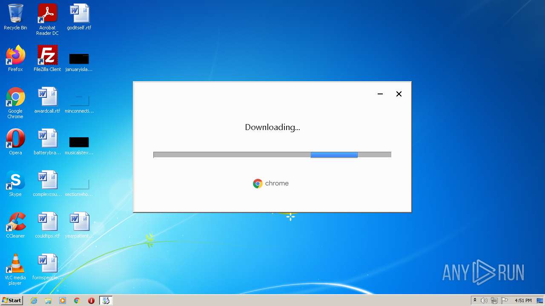The width and height of the screenshot is (545, 306).
Task: Show hidden system tray icons arrow
Action: point(475,300)
